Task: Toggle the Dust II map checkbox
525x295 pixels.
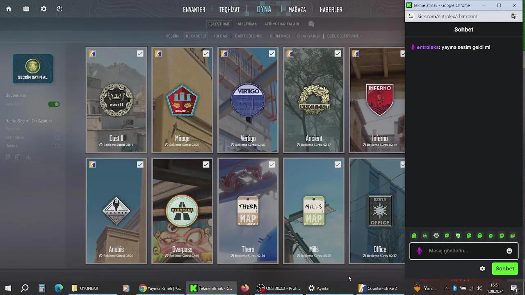Action: pyautogui.click(x=140, y=54)
